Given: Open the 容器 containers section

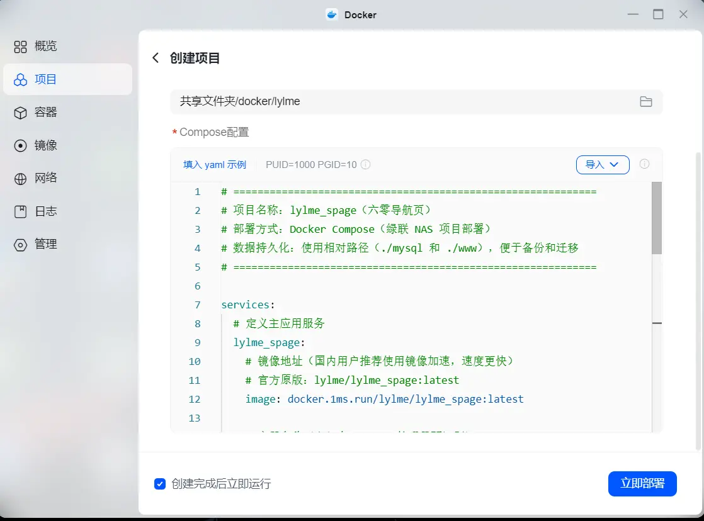Looking at the screenshot, I should pyautogui.click(x=67, y=112).
